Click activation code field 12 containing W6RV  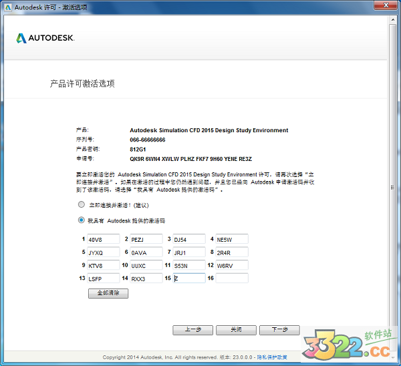tap(232, 265)
